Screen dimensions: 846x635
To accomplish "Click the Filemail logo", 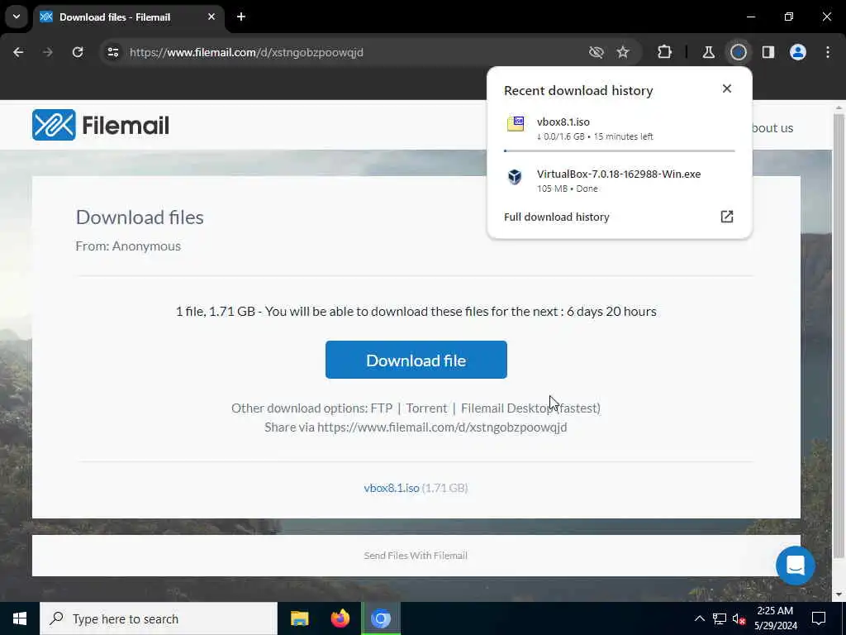I will pos(100,126).
